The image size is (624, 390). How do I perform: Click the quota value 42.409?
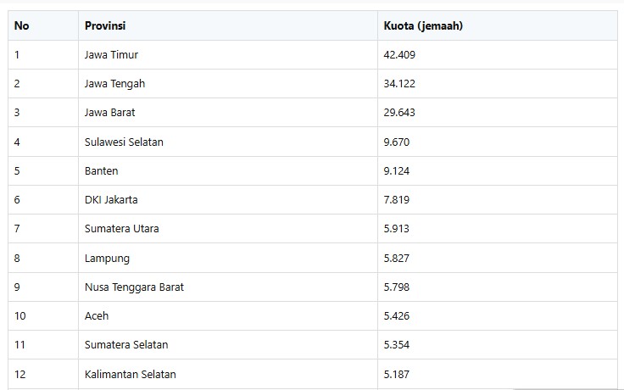point(399,55)
